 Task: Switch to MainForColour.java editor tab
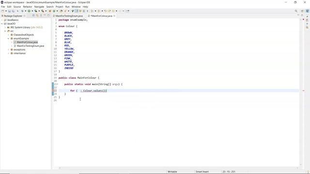click(101, 16)
